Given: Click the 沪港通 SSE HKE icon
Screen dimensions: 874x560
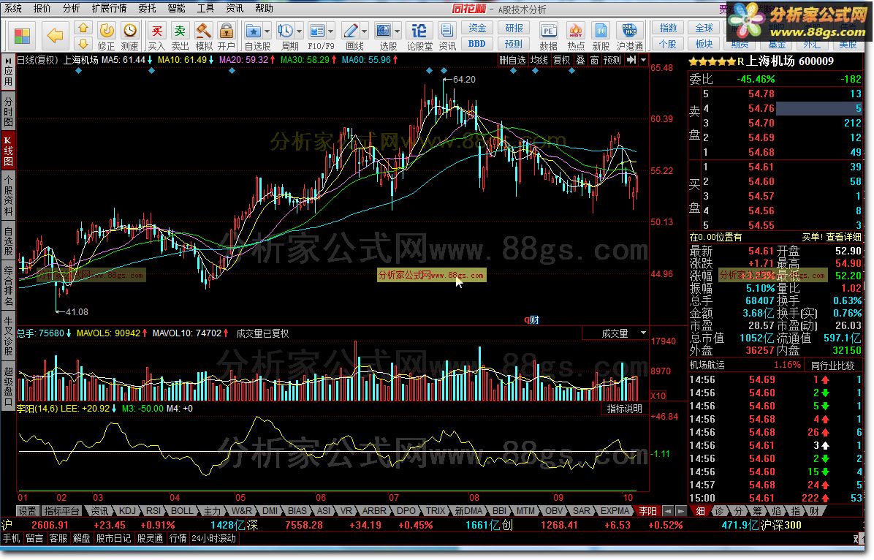Looking at the screenshot, I should click(629, 31).
